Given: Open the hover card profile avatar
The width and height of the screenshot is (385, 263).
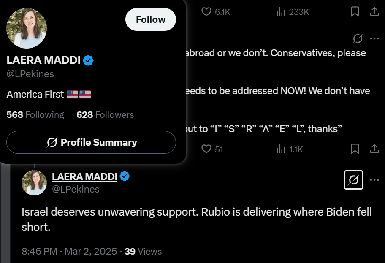Looking at the screenshot, I should 27,28.
